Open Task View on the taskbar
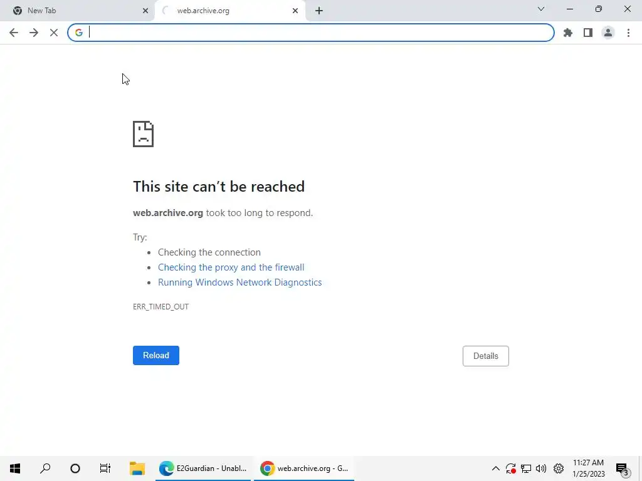Viewport: 642px width, 481px height. (x=105, y=468)
